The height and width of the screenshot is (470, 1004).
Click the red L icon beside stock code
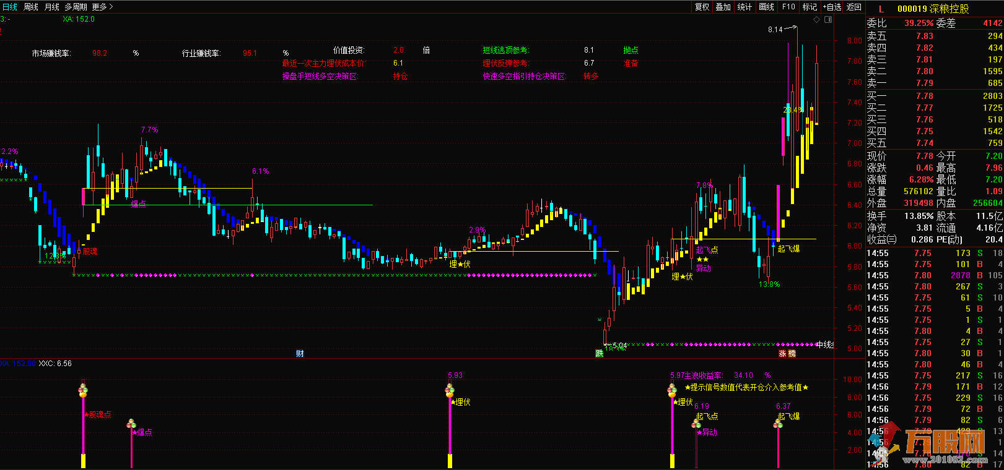tap(881, 9)
